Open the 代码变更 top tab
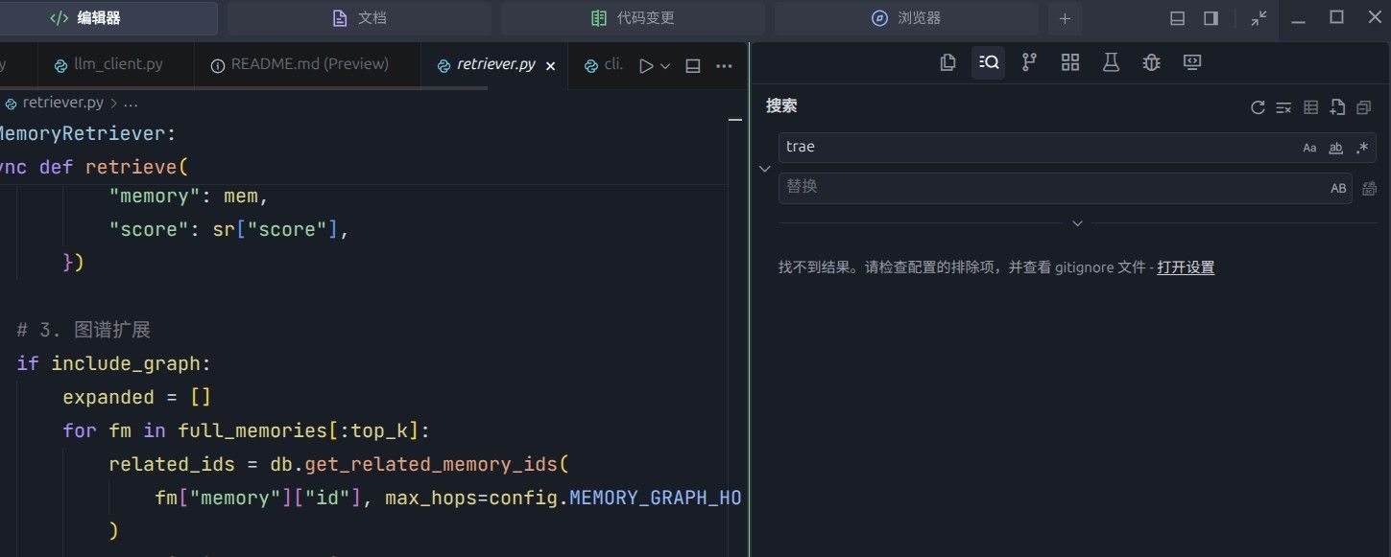Screen dimensions: 1391x557 pos(633,18)
